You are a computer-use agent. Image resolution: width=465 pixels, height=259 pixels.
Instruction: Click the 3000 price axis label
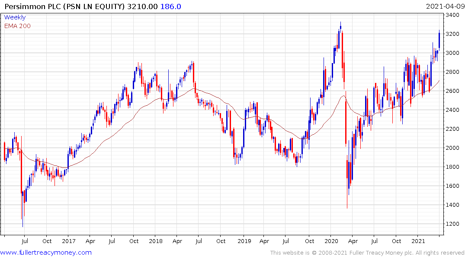[x=452, y=53]
